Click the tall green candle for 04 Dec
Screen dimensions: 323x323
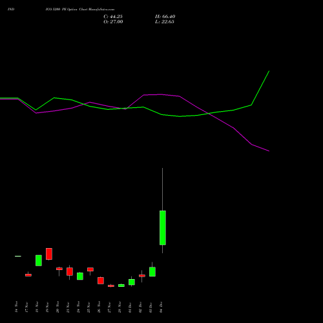click(x=163, y=227)
